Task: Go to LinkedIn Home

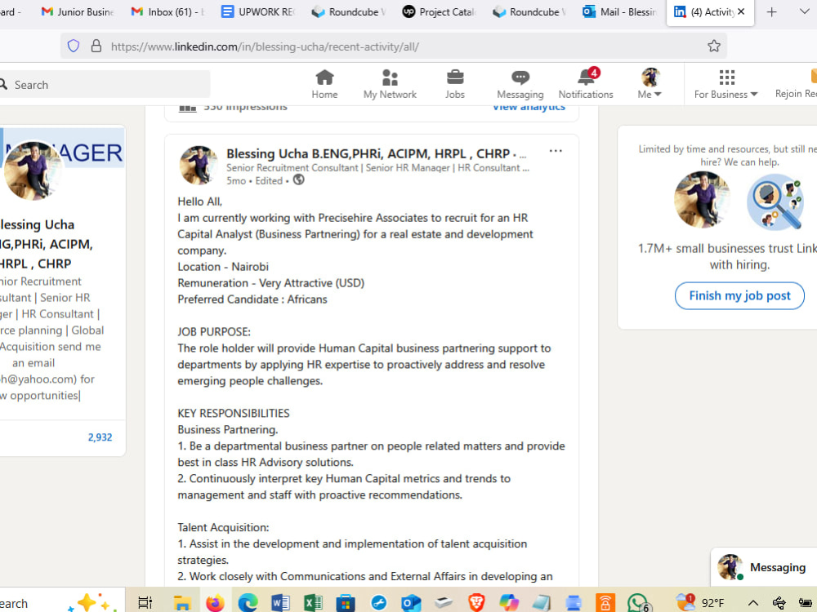Action: [324, 84]
